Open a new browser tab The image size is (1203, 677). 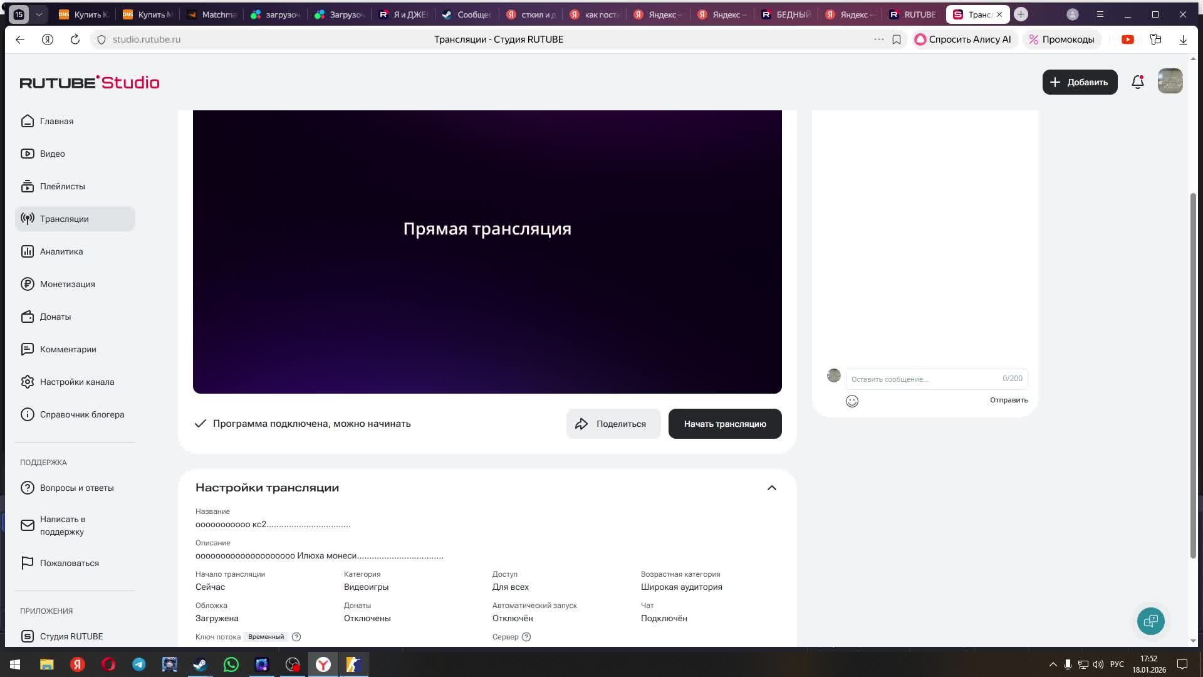[x=1021, y=14]
